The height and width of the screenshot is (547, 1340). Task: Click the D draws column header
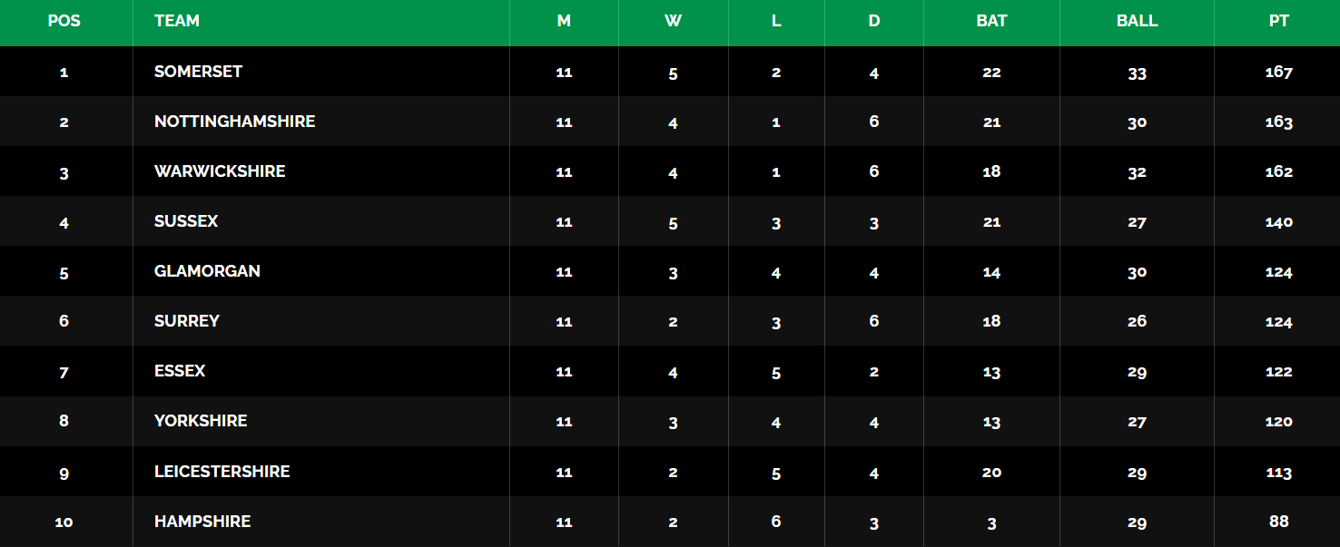pyautogui.click(x=874, y=21)
